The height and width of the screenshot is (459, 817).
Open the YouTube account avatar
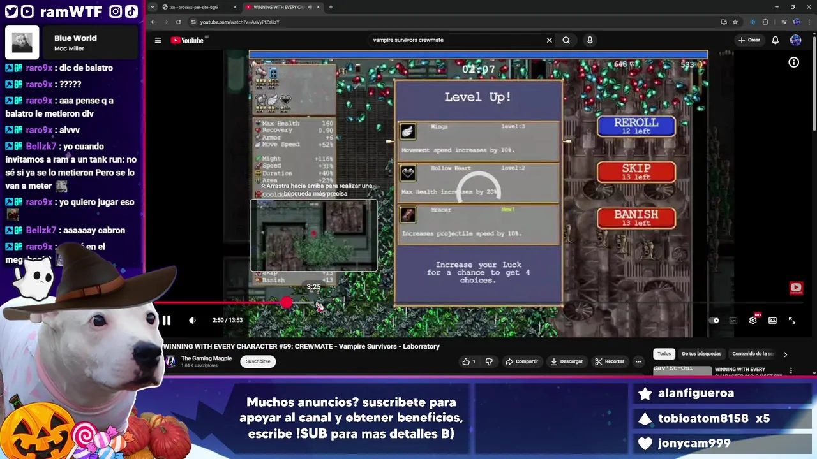pos(795,40)
